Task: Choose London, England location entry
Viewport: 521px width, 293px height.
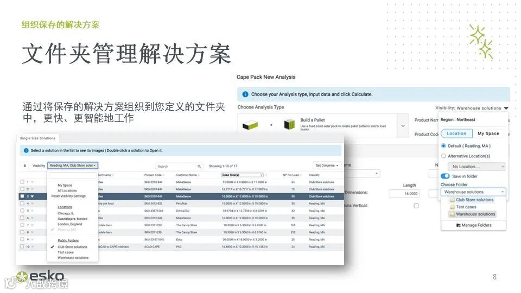Action: click(70, 224)
